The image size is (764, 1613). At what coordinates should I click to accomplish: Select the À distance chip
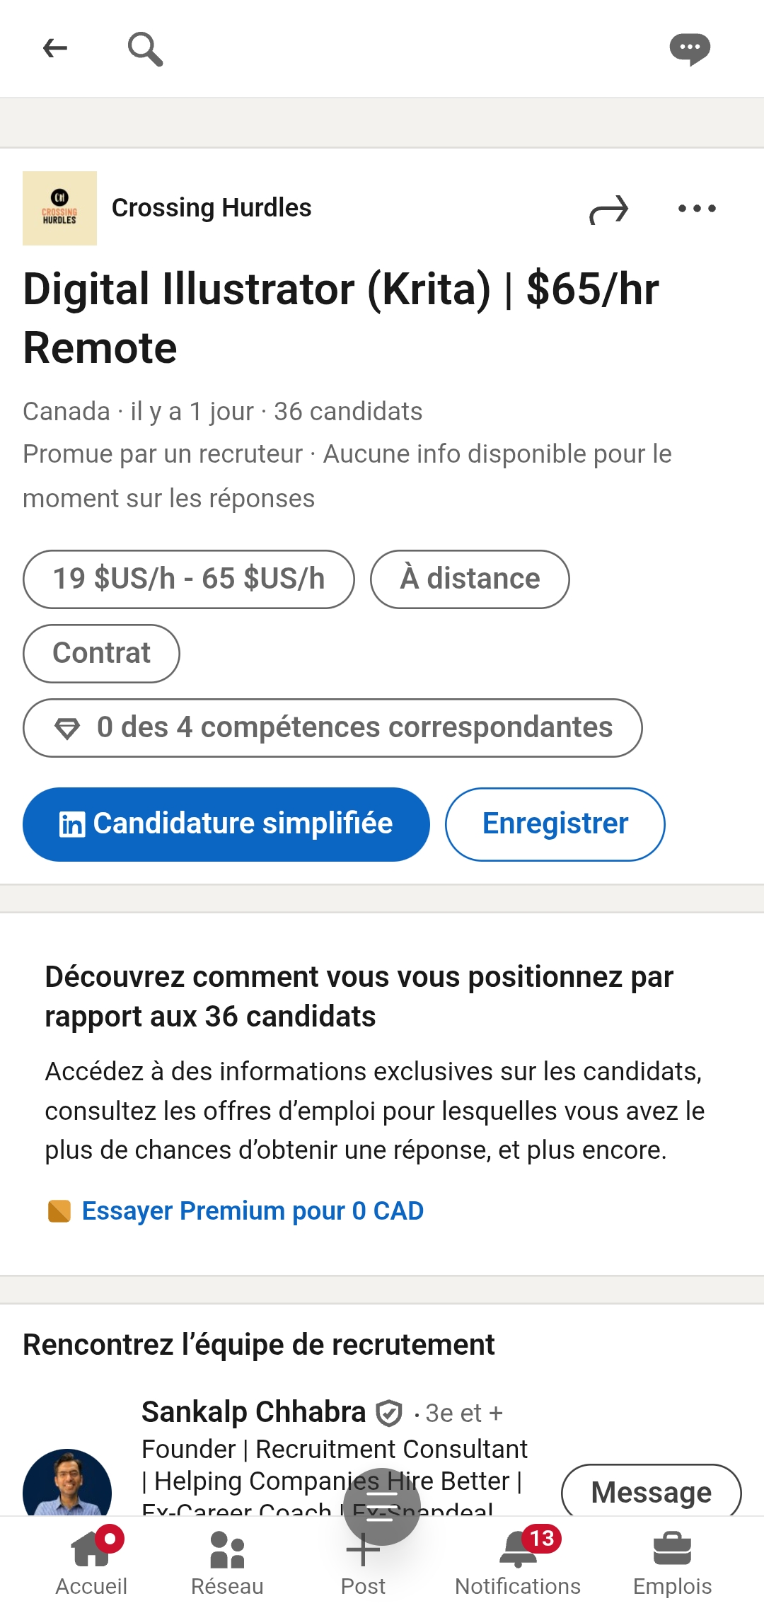click(x=470, y=579)
